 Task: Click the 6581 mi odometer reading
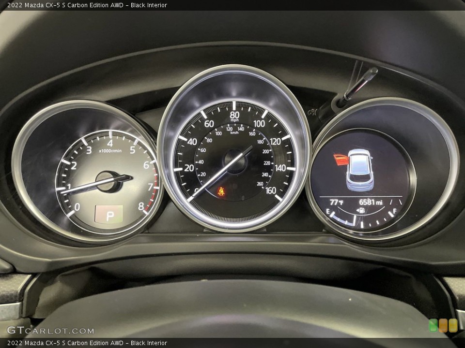tap(371, 202)
